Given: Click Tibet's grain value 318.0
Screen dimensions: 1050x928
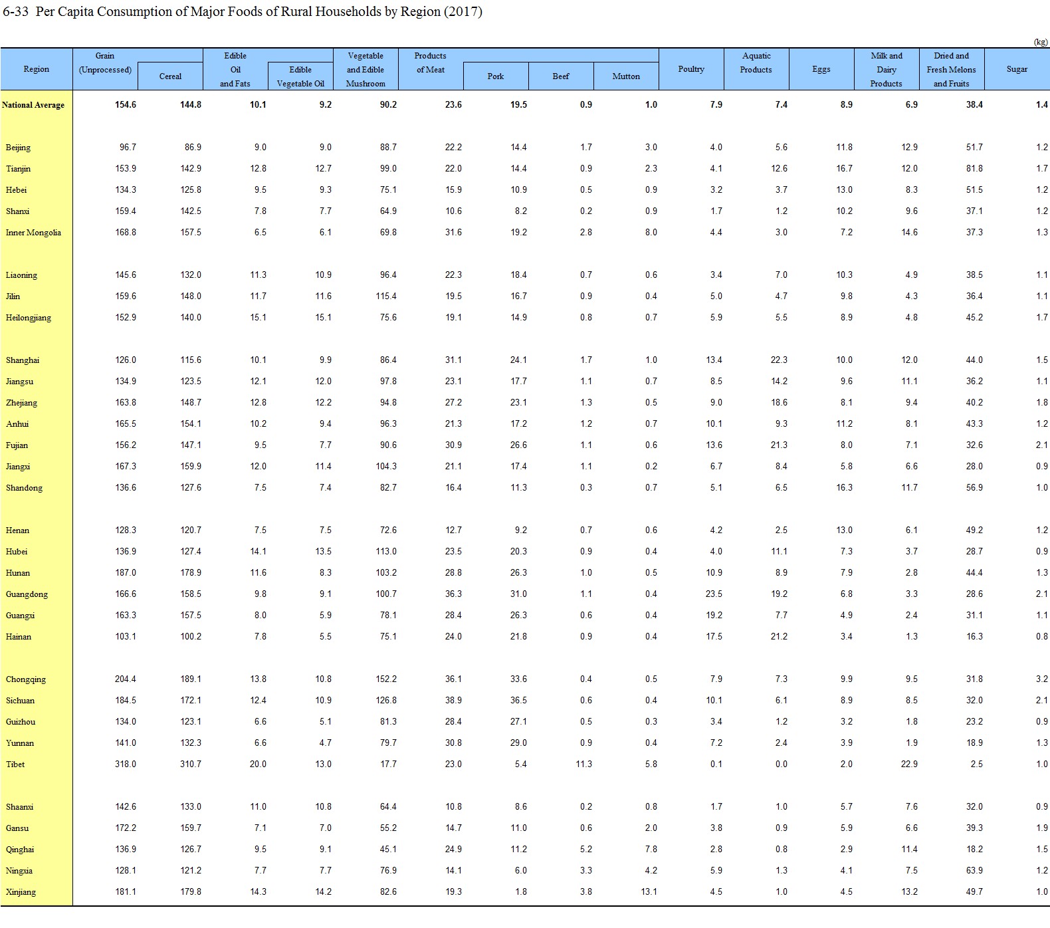Looking at the screenshot, I should click(x=126, y=764).
